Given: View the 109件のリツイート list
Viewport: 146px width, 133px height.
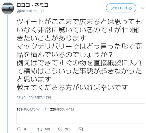Looking at the screenshot, I should click(x=32, y=109).
